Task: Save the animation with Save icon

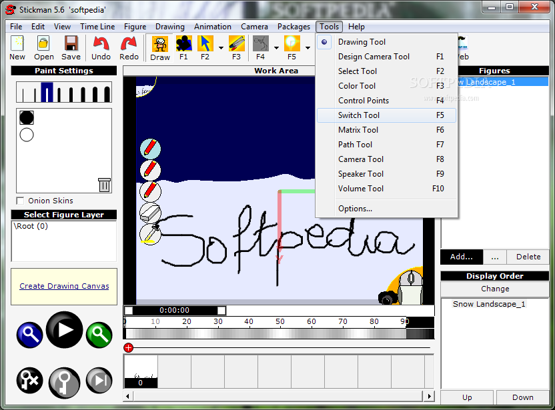Action: 71,48
